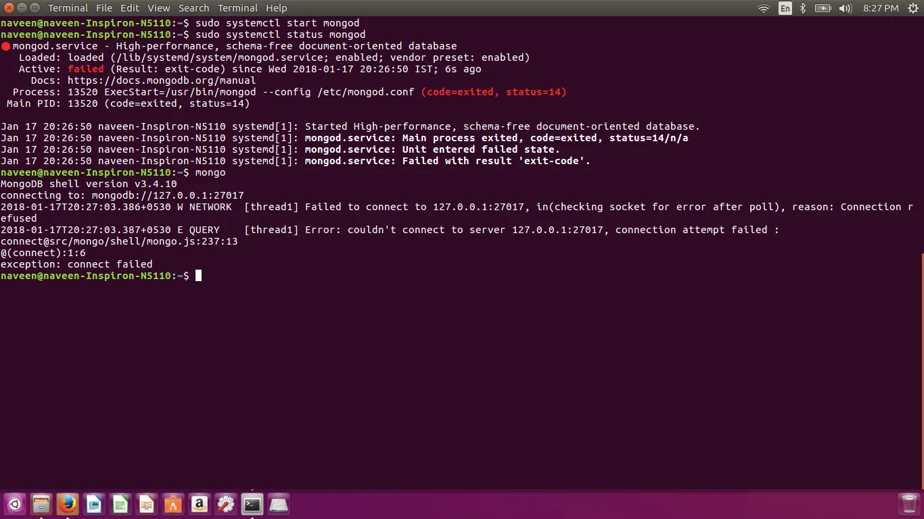Click 'connect@src/mongo/shell/mongo.js:237:13' line
The height and width of the screenshot is (519, 924).
pos(119,241)
